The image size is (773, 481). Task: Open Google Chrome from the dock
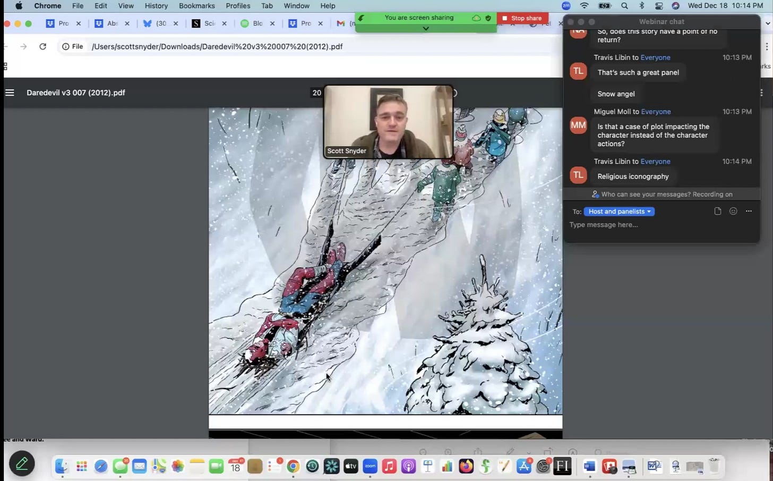pos(293,466)
